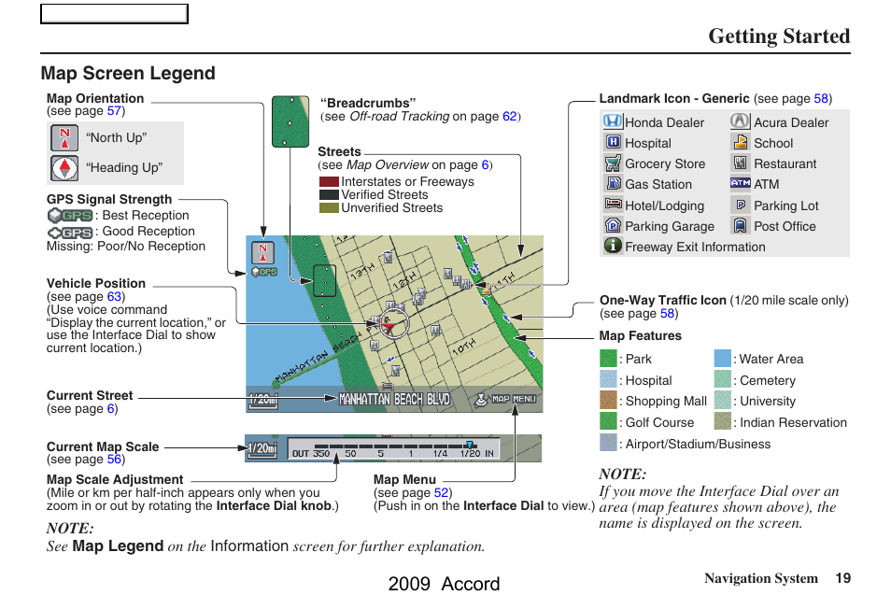This screenshot has width=891, height=609.
Task: Click the Airport/Stadium/Business swatch
Action: tap(608, 443)
